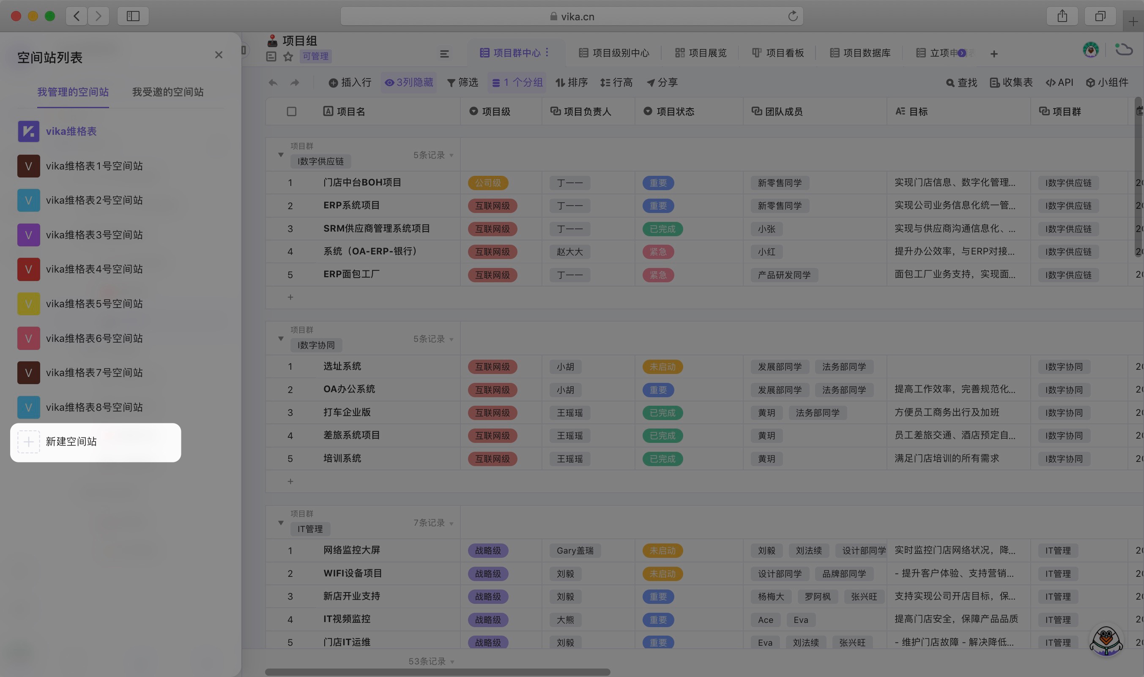The width and height of the screenshot is (1144, 677).
Task: Open vika维格表3号空间站 purple avatar
Action: [x=28, y=235]
